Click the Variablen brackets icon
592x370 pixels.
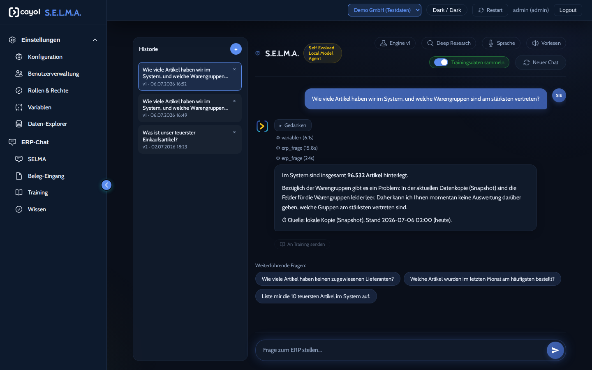click(19, 107)
